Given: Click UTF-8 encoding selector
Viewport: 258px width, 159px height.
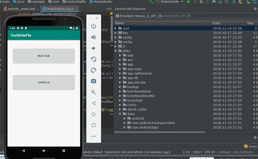Looking at the screenshot, I should 210,152.
